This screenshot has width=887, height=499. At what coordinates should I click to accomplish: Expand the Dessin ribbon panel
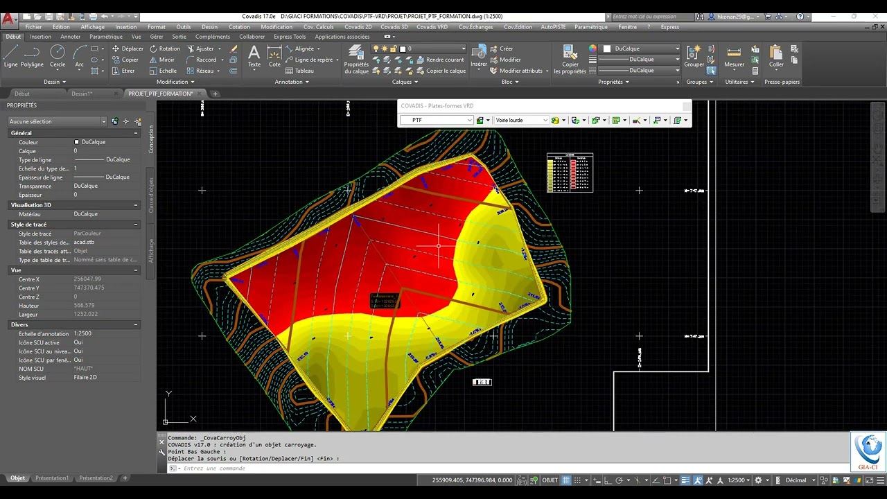tap(55, 82)
